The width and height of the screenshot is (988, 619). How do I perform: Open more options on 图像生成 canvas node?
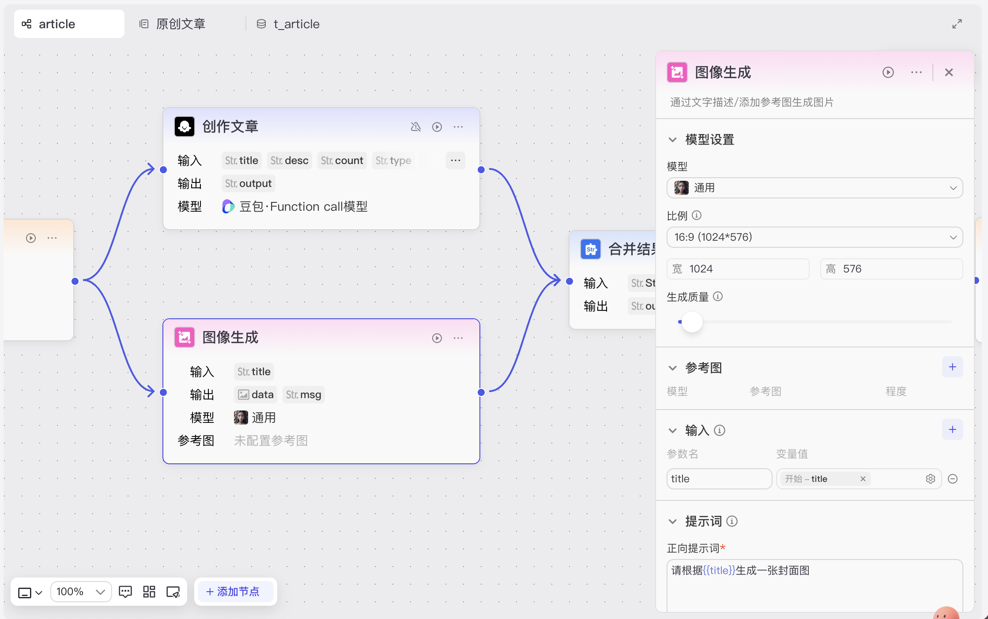pos(458,338)
